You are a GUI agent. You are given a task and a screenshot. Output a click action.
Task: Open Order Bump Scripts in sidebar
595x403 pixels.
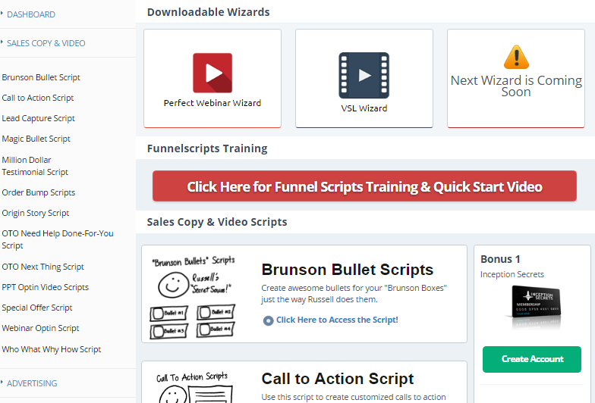(38, 192)
